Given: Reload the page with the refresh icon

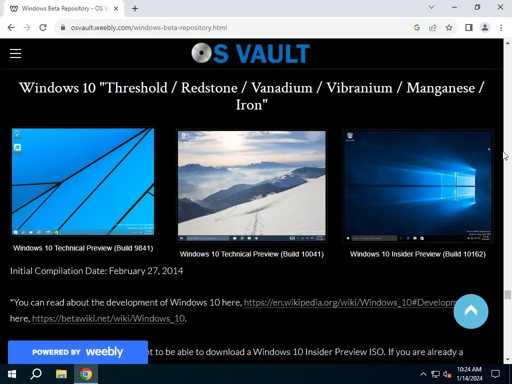Looking at the screenshot, I should click(43, 27).
